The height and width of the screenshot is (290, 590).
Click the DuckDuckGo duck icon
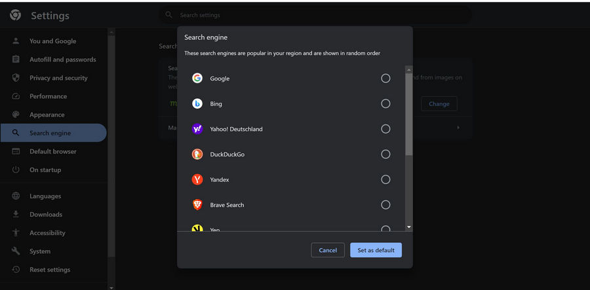tap(197, 154)
